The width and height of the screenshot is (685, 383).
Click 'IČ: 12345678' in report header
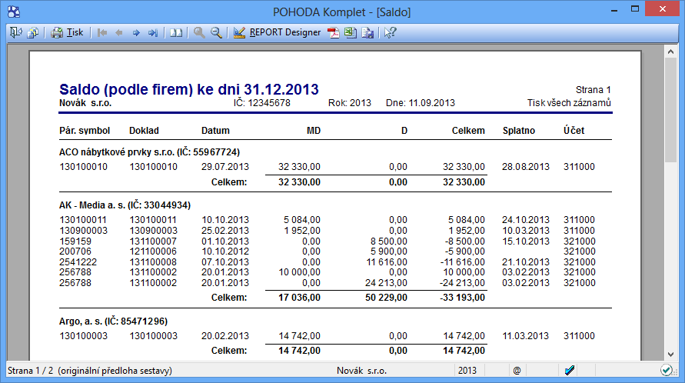click(261, 103)
